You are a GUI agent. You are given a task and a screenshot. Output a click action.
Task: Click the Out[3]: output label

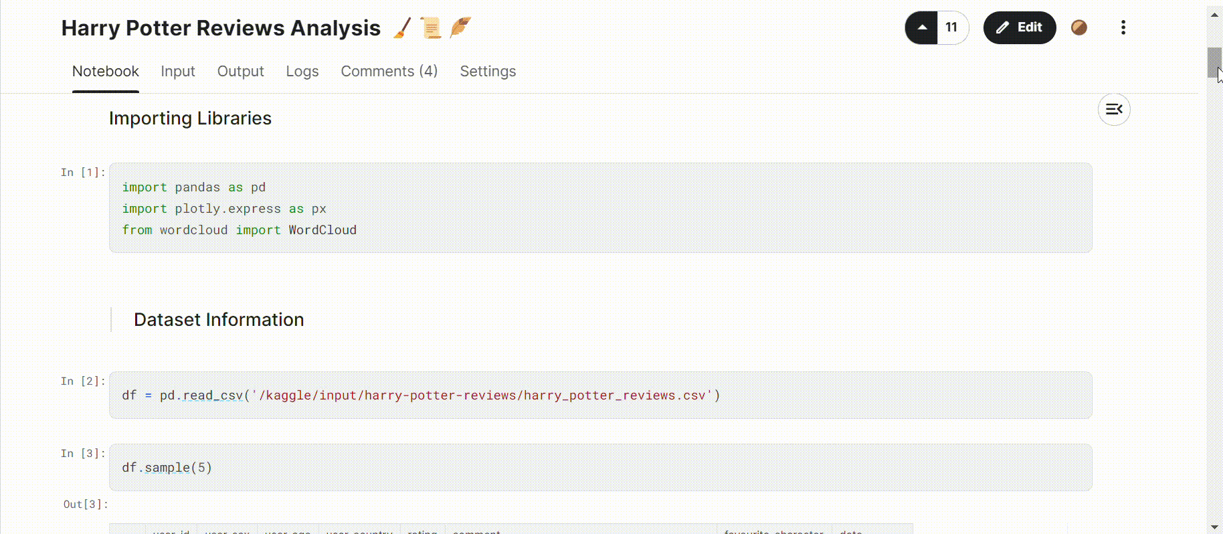coord(86,505)
